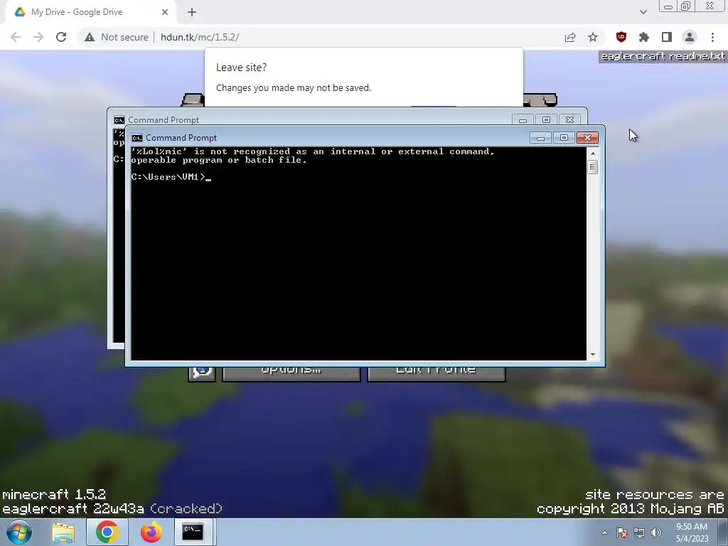Click front Command Prompt system menu icon

(x=137, y=138)
